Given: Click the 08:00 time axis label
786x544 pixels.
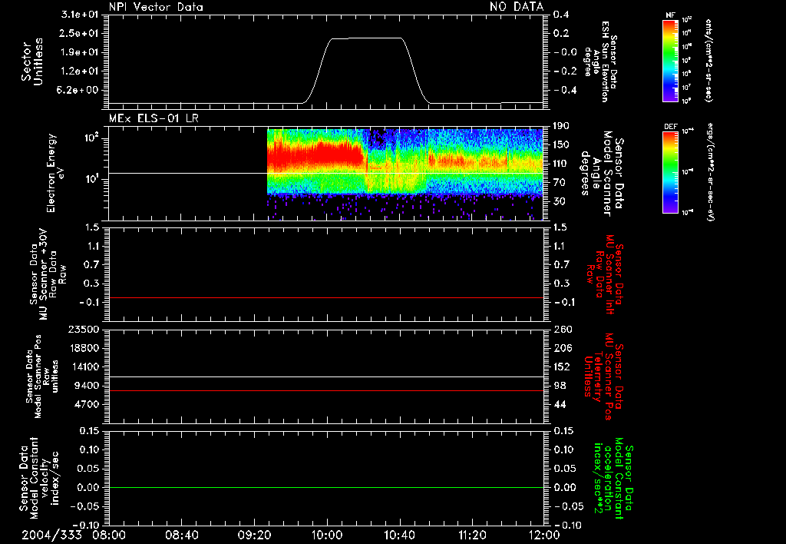Looking at the screenshot, I should 109,536.
